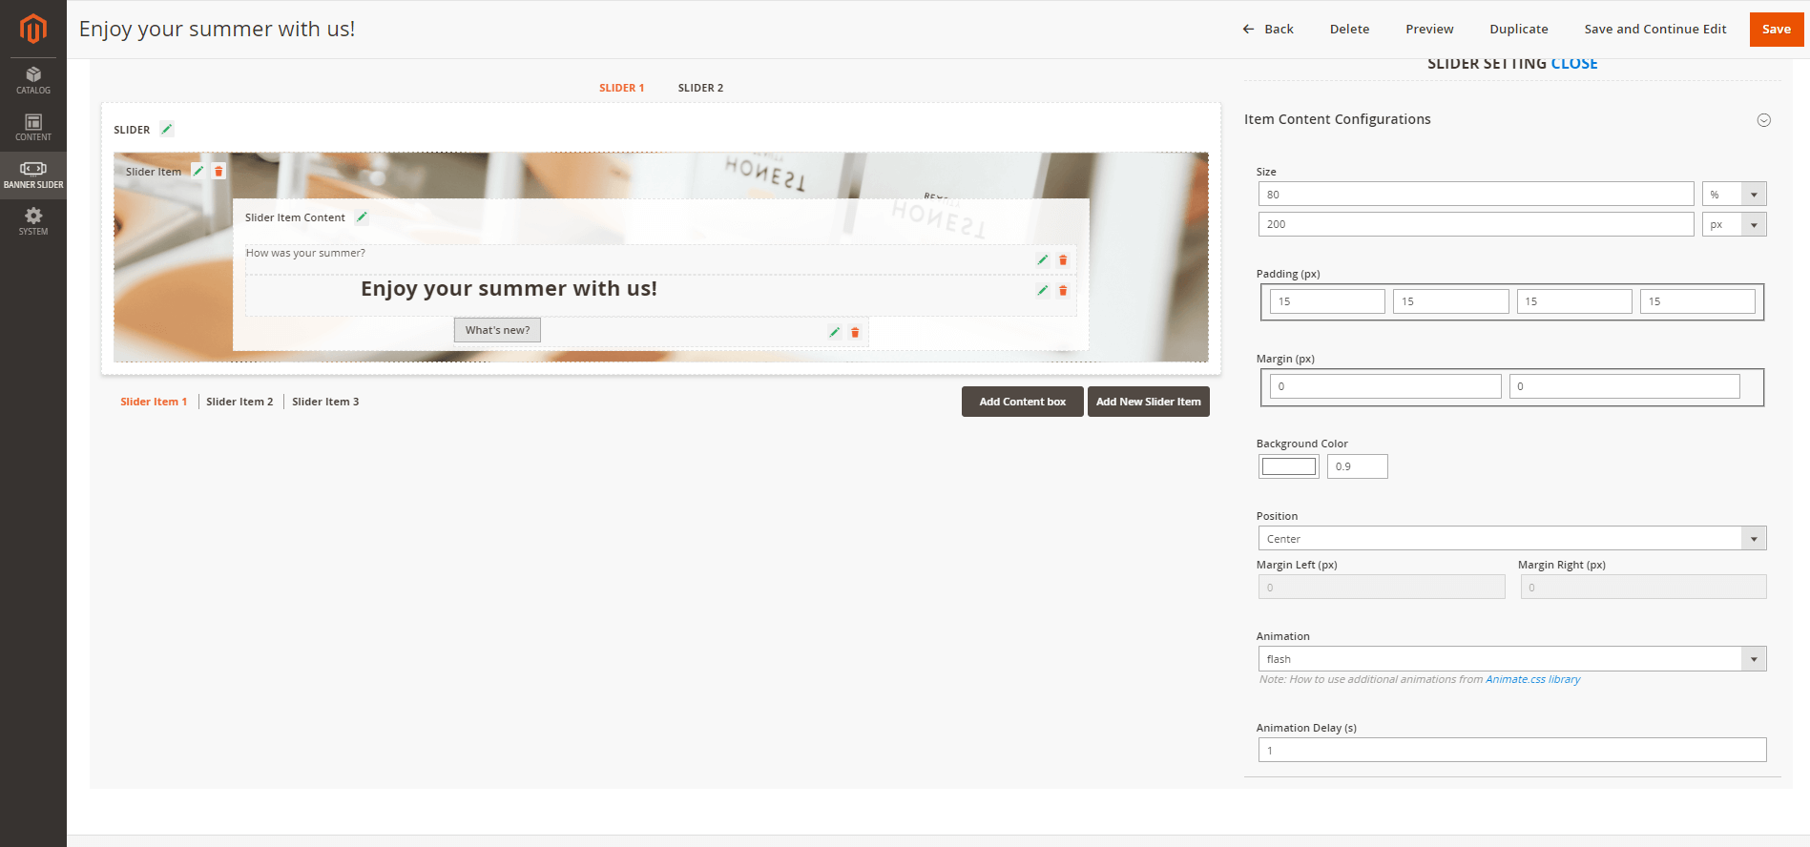Click Add New Slider Item button
Image resolution: width=1810 pixels, height=847 pixels.
click(1149, 402)
